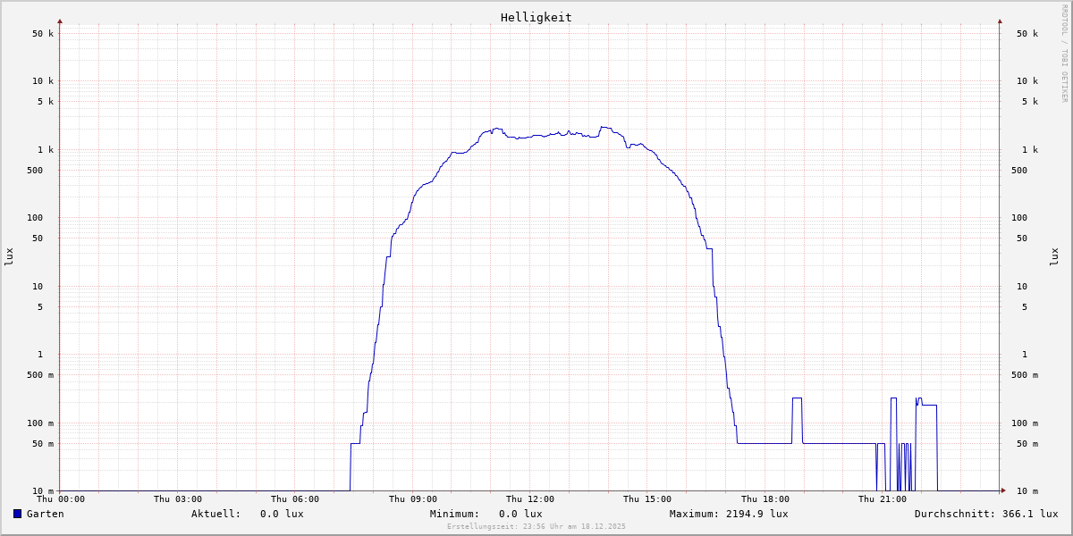
Task: Click the Durchschnitt 366.1 lux value
Action: tap(1027, 514)
